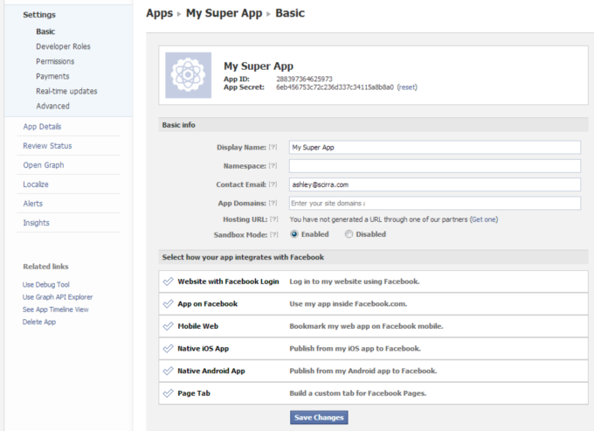Expand App on Facebook section

(x=373, y=304)
